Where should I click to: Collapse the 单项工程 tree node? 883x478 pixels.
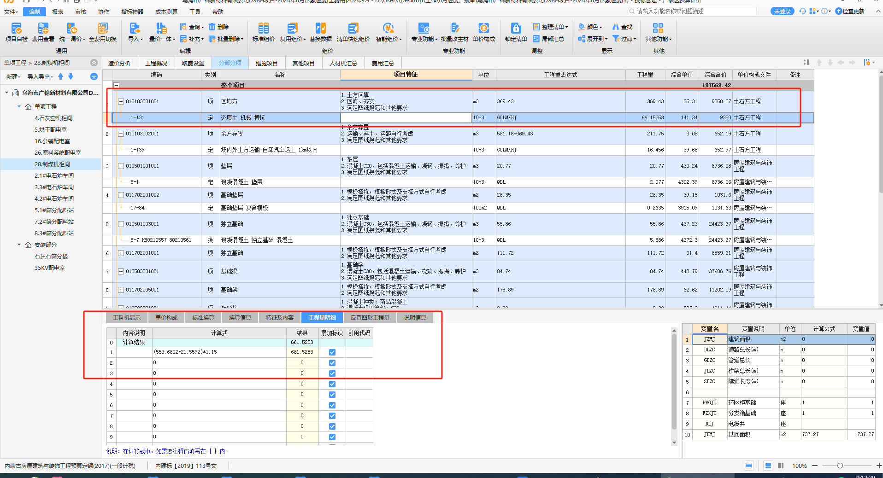(x=19, y=106)
